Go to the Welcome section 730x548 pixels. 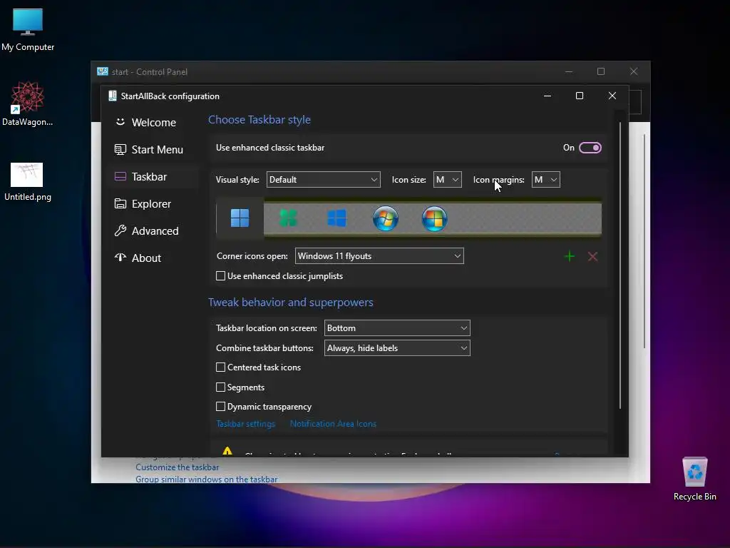click(x=153, y=123)
